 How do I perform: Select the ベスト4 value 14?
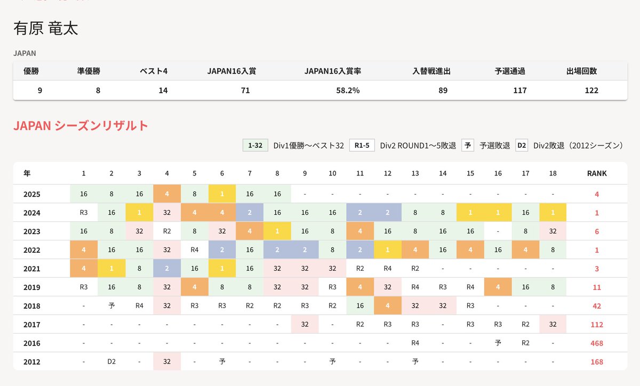(163, 91)
